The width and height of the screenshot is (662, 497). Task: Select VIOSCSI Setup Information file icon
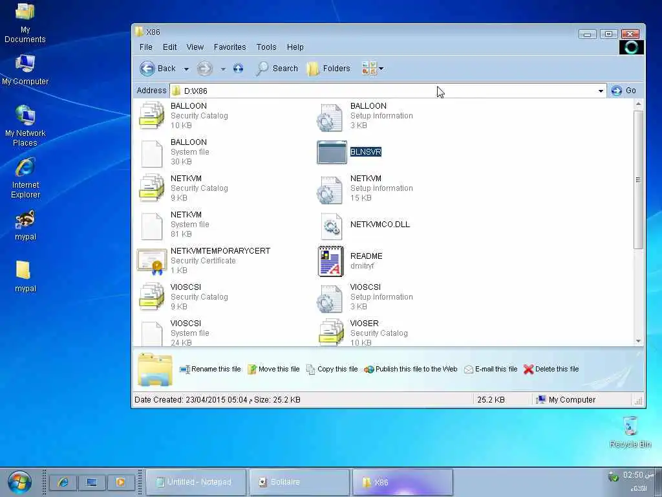pyautogui.click(x=330, y=298)
